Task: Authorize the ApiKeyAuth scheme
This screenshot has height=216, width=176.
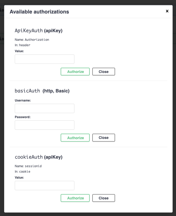Action: (75, 71)
